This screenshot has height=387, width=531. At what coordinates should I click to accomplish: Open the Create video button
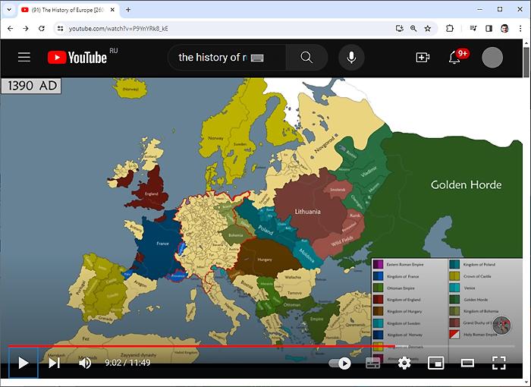tap(423, 57)
